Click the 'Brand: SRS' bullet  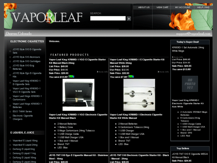click(x=186, y=133)
